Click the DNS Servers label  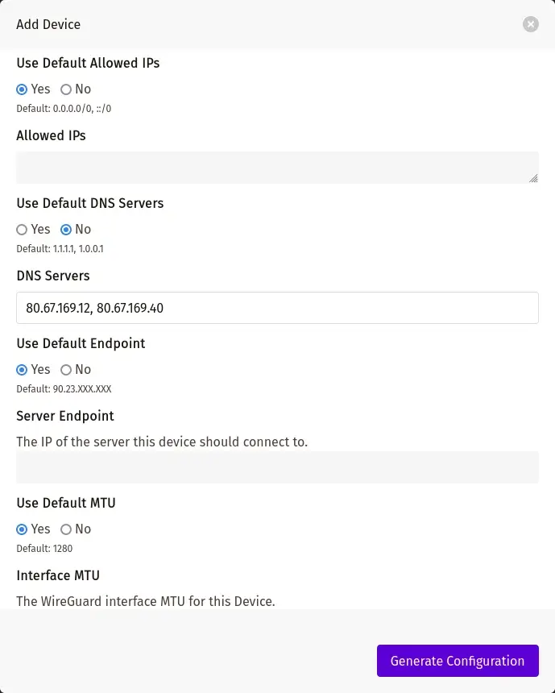point(53,276)
